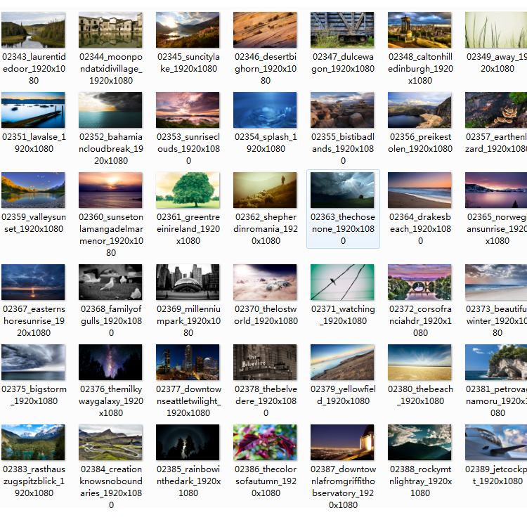Select the 02377_downtownseattletwilight thumbnail
The image size is (527, 527).
[x=188, y=362]
